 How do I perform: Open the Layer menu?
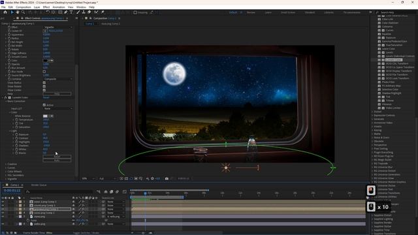coord(37,7)
